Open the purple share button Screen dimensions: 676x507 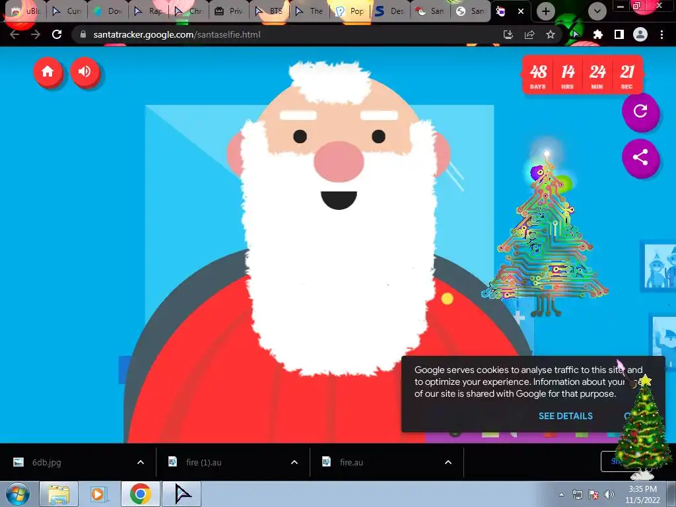point(640,157)
